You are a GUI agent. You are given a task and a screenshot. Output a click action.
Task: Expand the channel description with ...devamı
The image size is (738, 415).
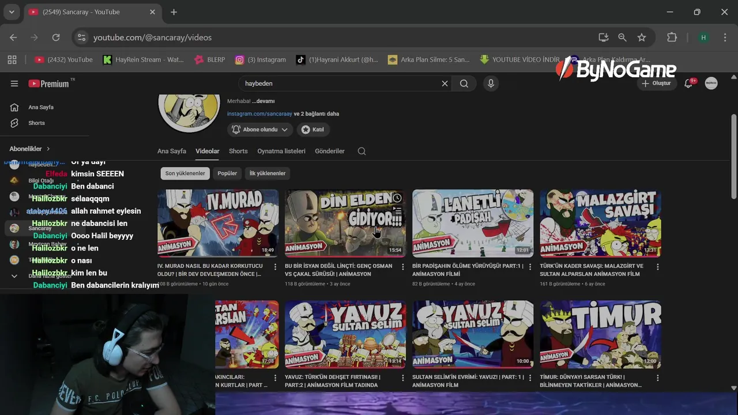click(263, 101)
